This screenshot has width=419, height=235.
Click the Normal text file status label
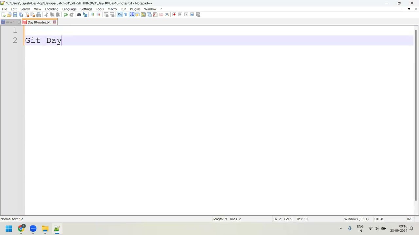(x=12, y=219)
